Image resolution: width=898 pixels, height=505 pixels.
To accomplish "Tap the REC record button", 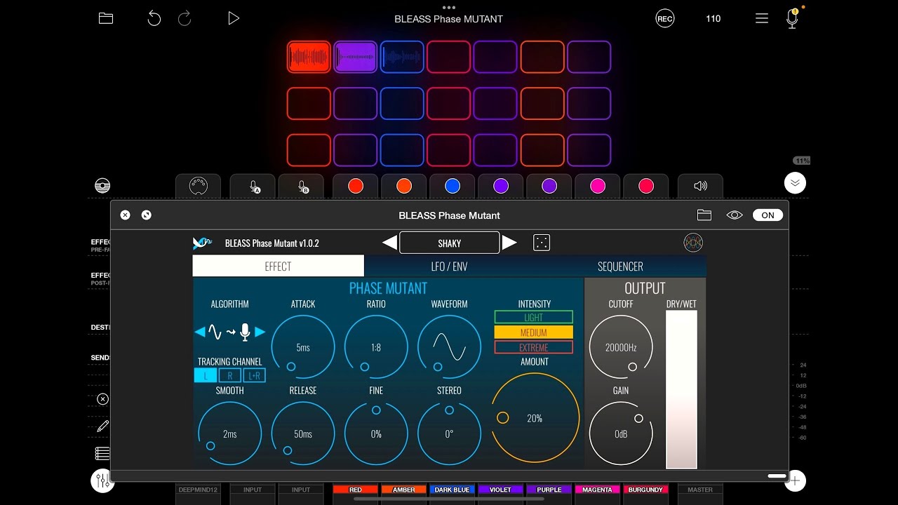I will (x=665, y=19).
